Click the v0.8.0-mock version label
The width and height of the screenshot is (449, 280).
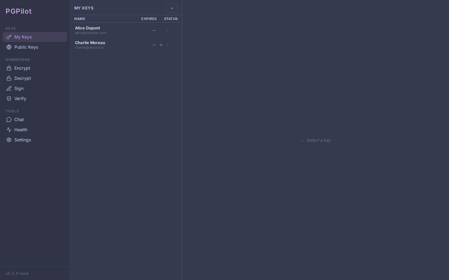[17, 274]
